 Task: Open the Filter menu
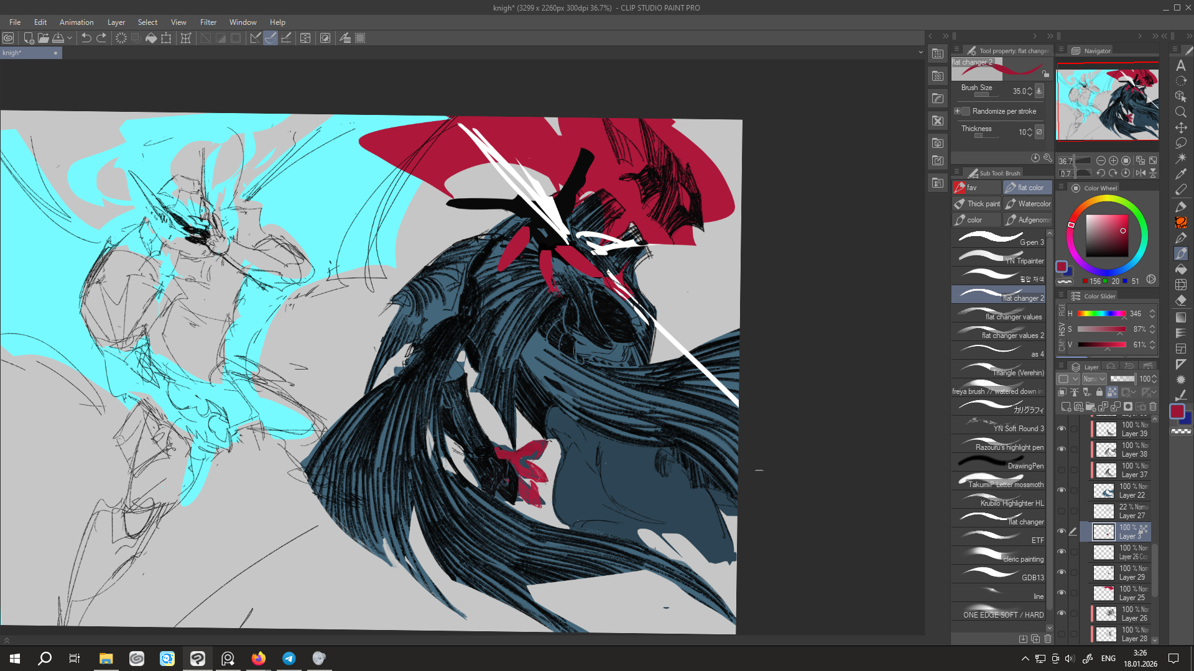[x=208, y=22]
